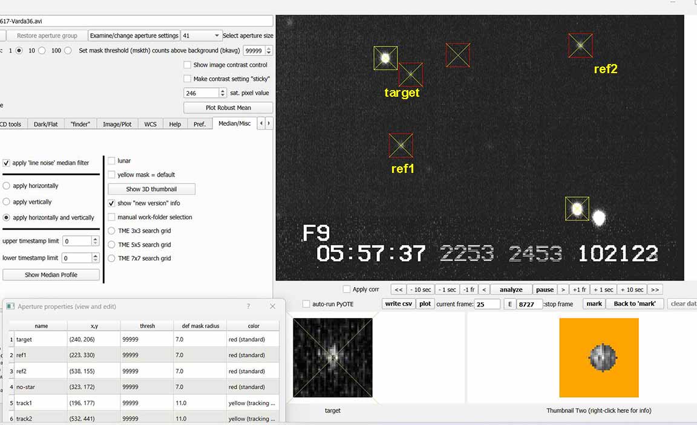
Task: Select 'apply horizontally and vertically' option
Action: pos(6,218)
